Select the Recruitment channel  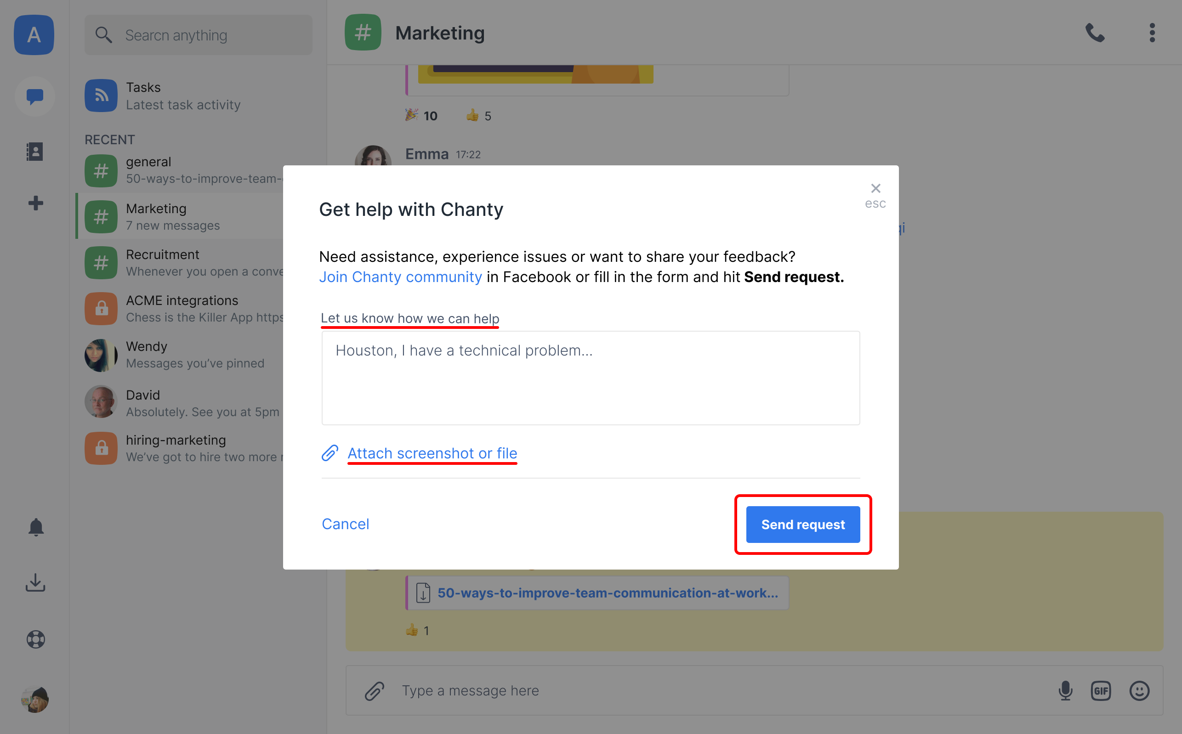pos(183,263)
